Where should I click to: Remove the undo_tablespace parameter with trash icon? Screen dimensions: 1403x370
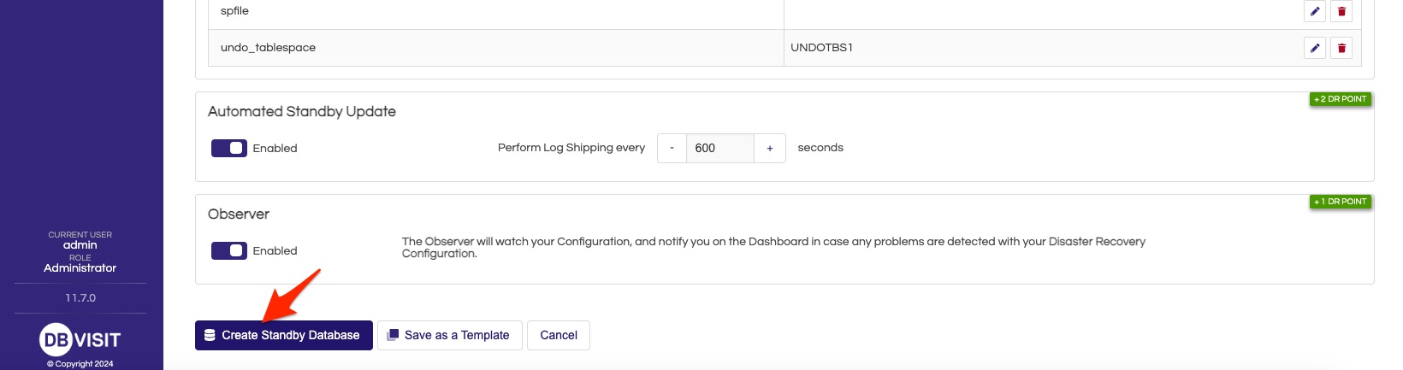[x=1341, y=48]
